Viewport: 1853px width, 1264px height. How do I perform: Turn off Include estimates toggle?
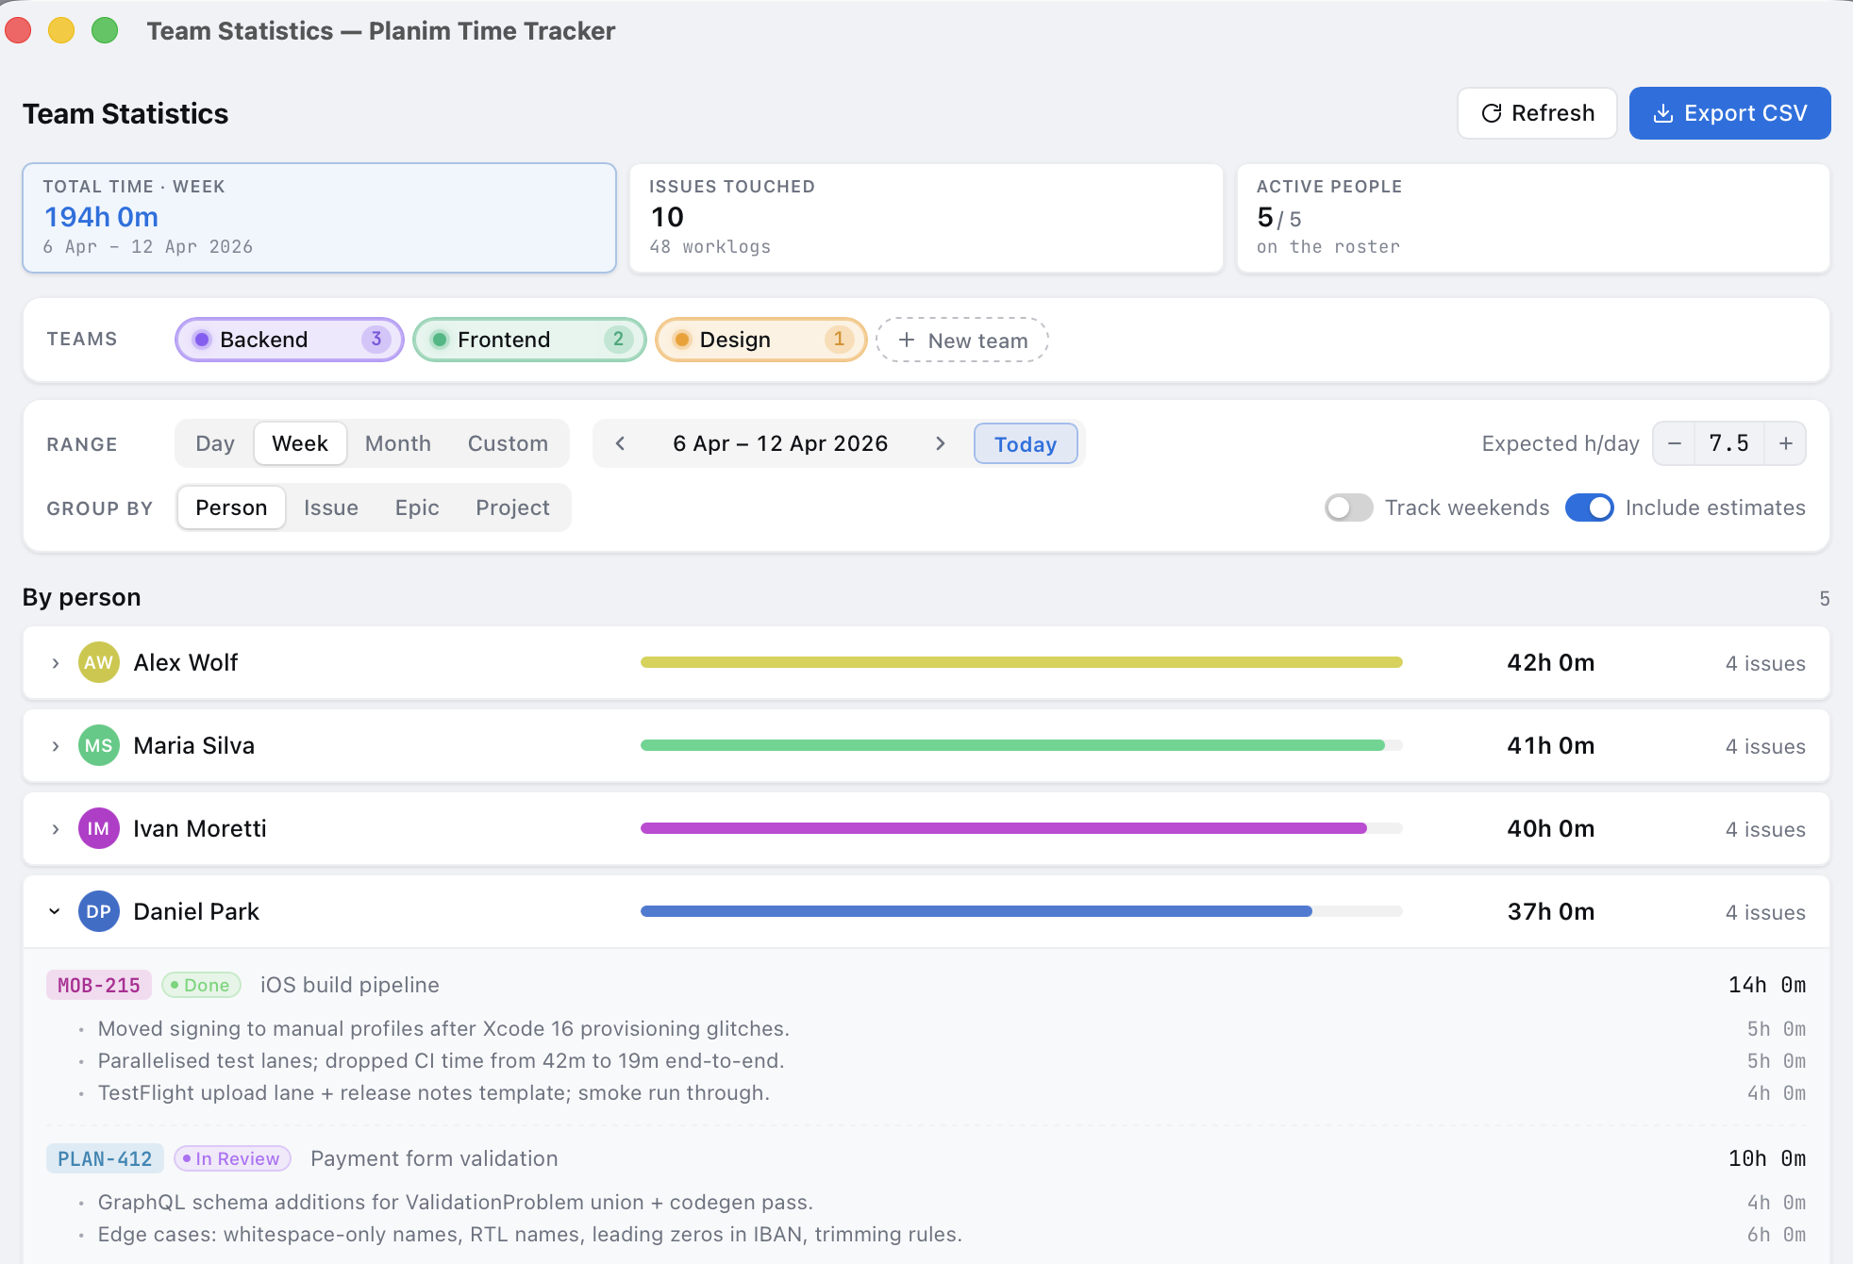pyautogui.click(x=1589, y=507)
